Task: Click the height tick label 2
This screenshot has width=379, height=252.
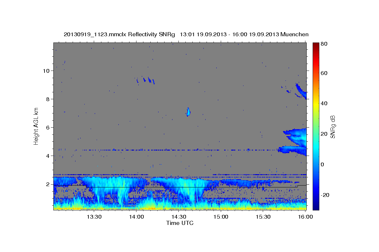Action: coord(48,184)
